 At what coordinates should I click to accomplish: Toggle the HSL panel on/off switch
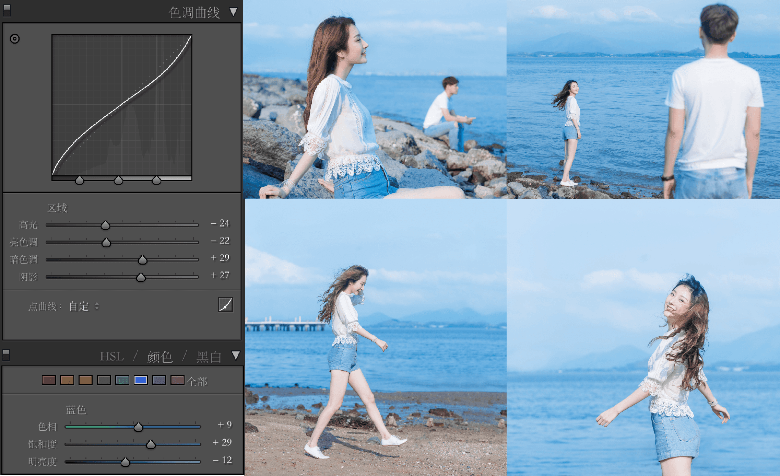pos(6,355)
